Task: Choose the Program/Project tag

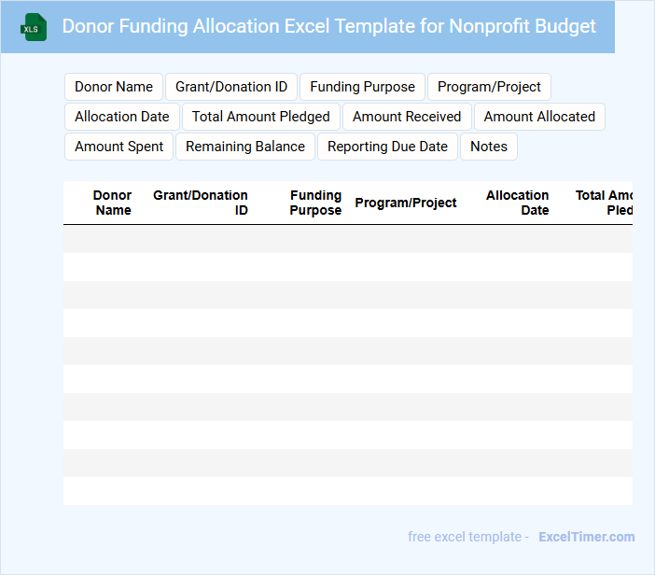Action: (489, 87)
